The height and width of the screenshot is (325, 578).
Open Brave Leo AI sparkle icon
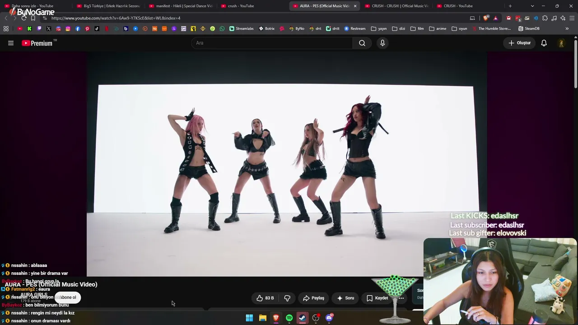563,18
